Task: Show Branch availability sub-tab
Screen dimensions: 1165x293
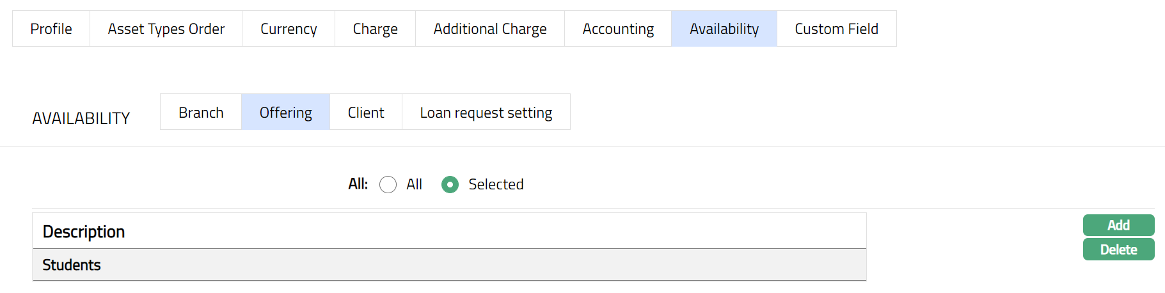Action: coord(201,113)
